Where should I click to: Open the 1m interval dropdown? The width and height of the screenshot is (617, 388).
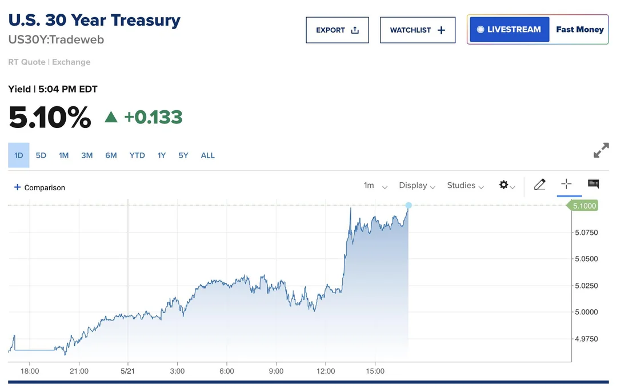coord(375,186)
